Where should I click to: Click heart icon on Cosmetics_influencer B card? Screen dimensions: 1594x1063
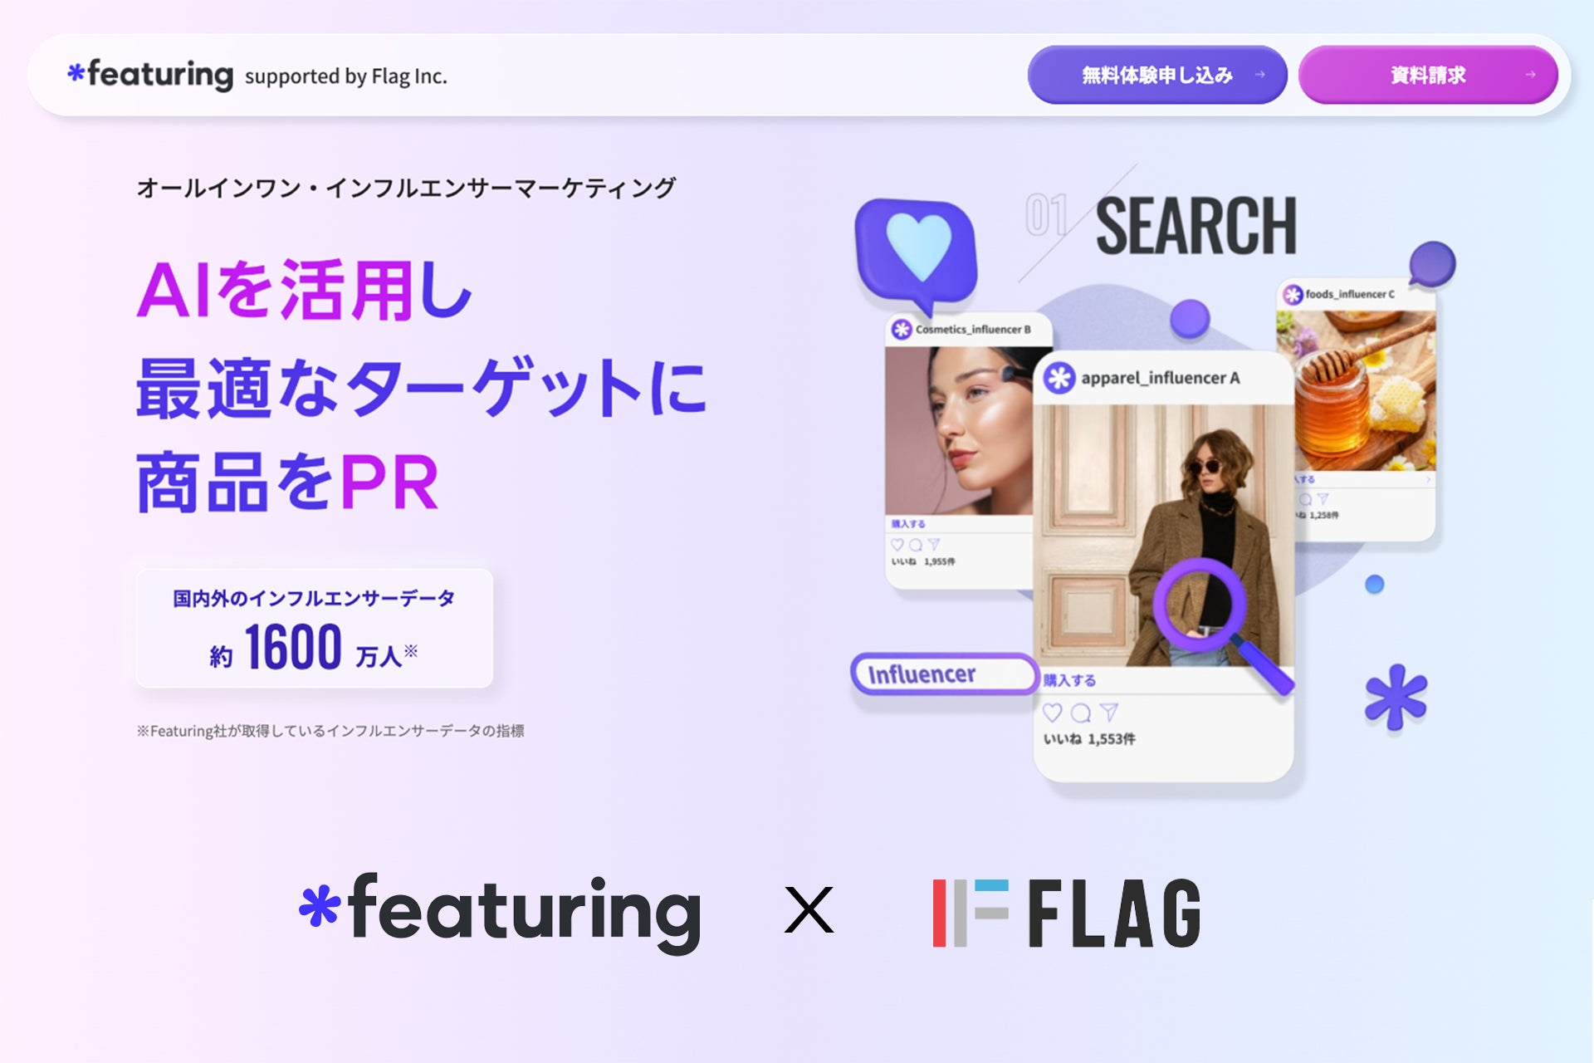[897, 545]
